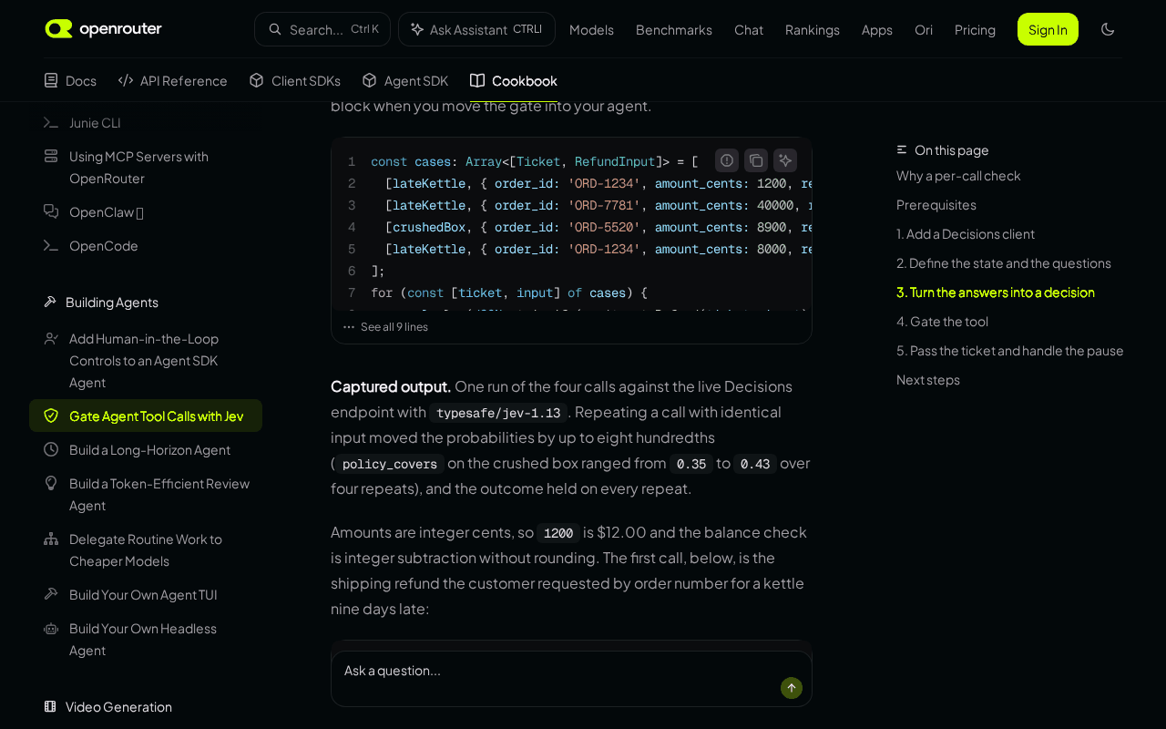1166x729 pixels.
Task: Click the Token-Efficient lightbulb icon
Action: (x=51, y=483)
